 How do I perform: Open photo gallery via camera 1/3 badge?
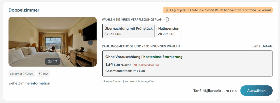(x=52, y=61)
